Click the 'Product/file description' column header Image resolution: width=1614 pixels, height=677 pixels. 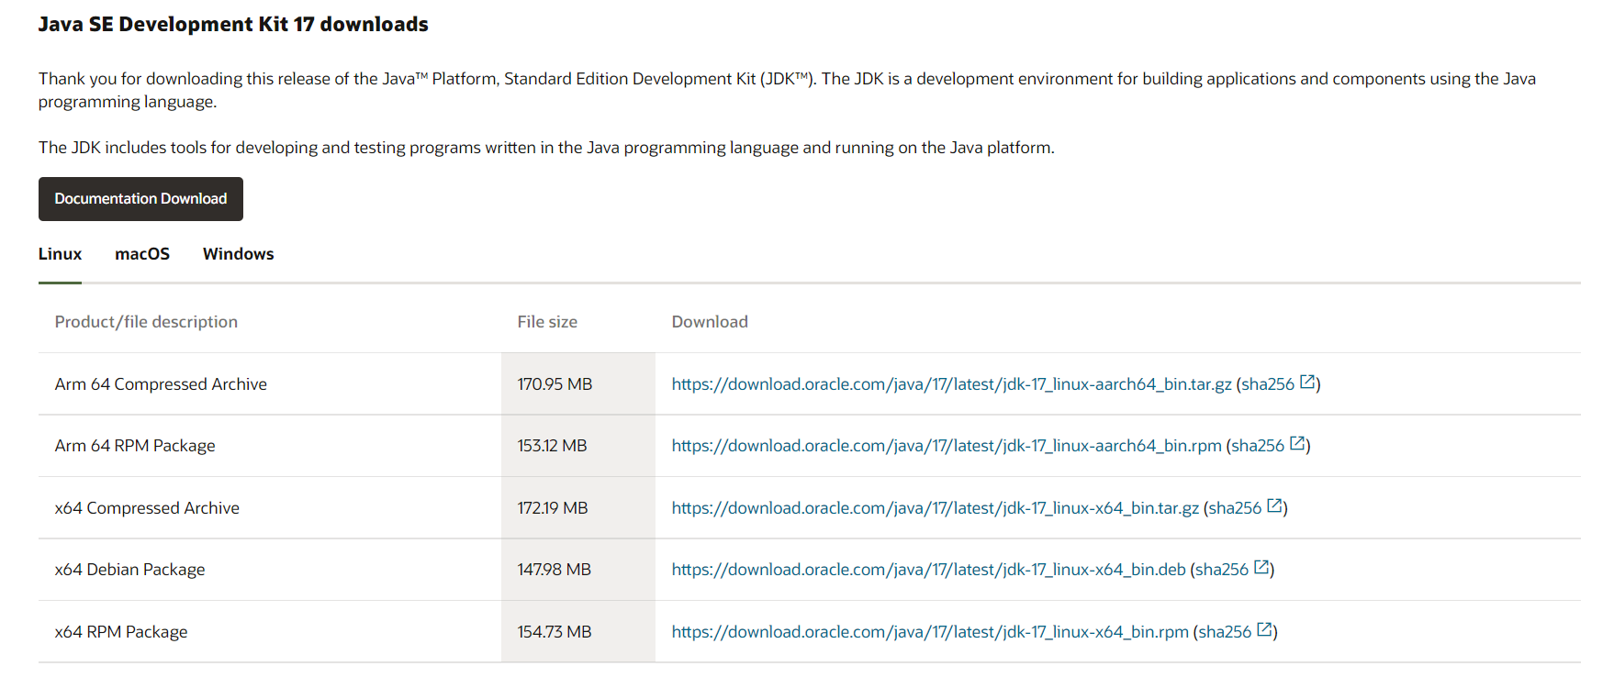click(x=146, y=322)
